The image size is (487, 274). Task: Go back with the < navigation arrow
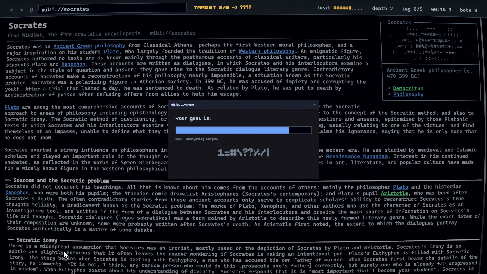pyautogui.click(x=11, y=10)
